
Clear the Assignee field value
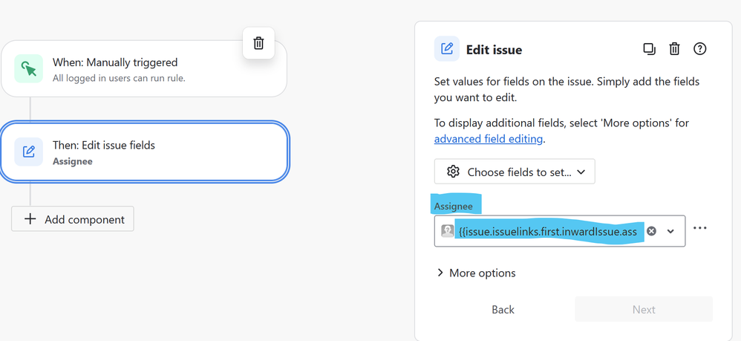[651, 231]
